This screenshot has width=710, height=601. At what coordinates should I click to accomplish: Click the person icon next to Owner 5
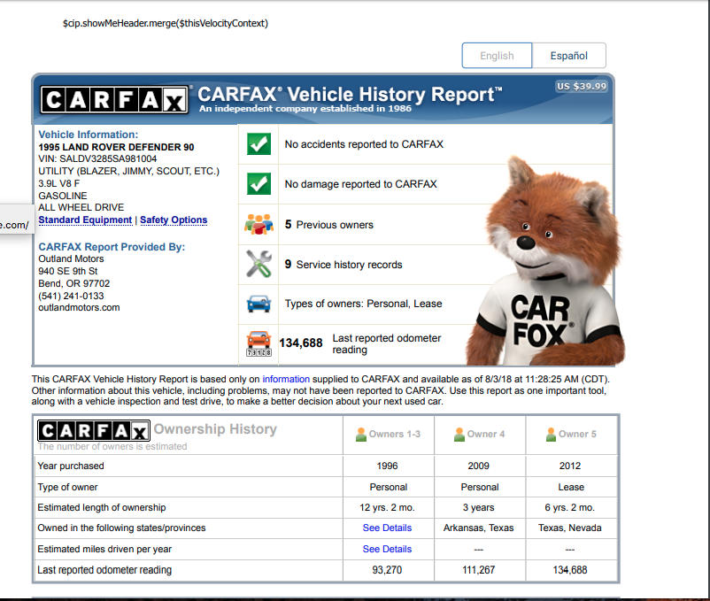(x=551, y=435)
